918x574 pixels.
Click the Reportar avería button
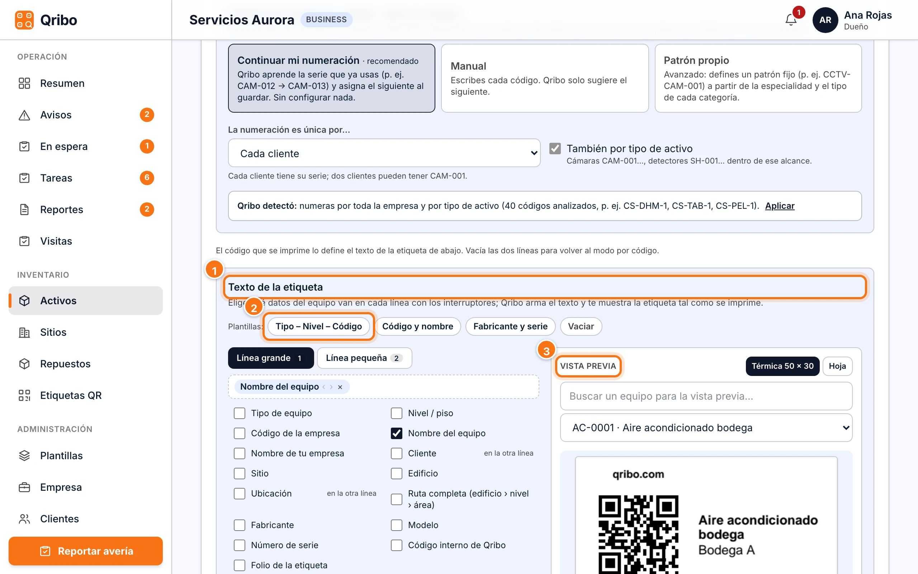(x=85, y=551)
